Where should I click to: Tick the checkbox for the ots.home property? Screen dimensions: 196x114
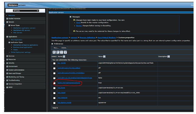click(x=54, y=88)
